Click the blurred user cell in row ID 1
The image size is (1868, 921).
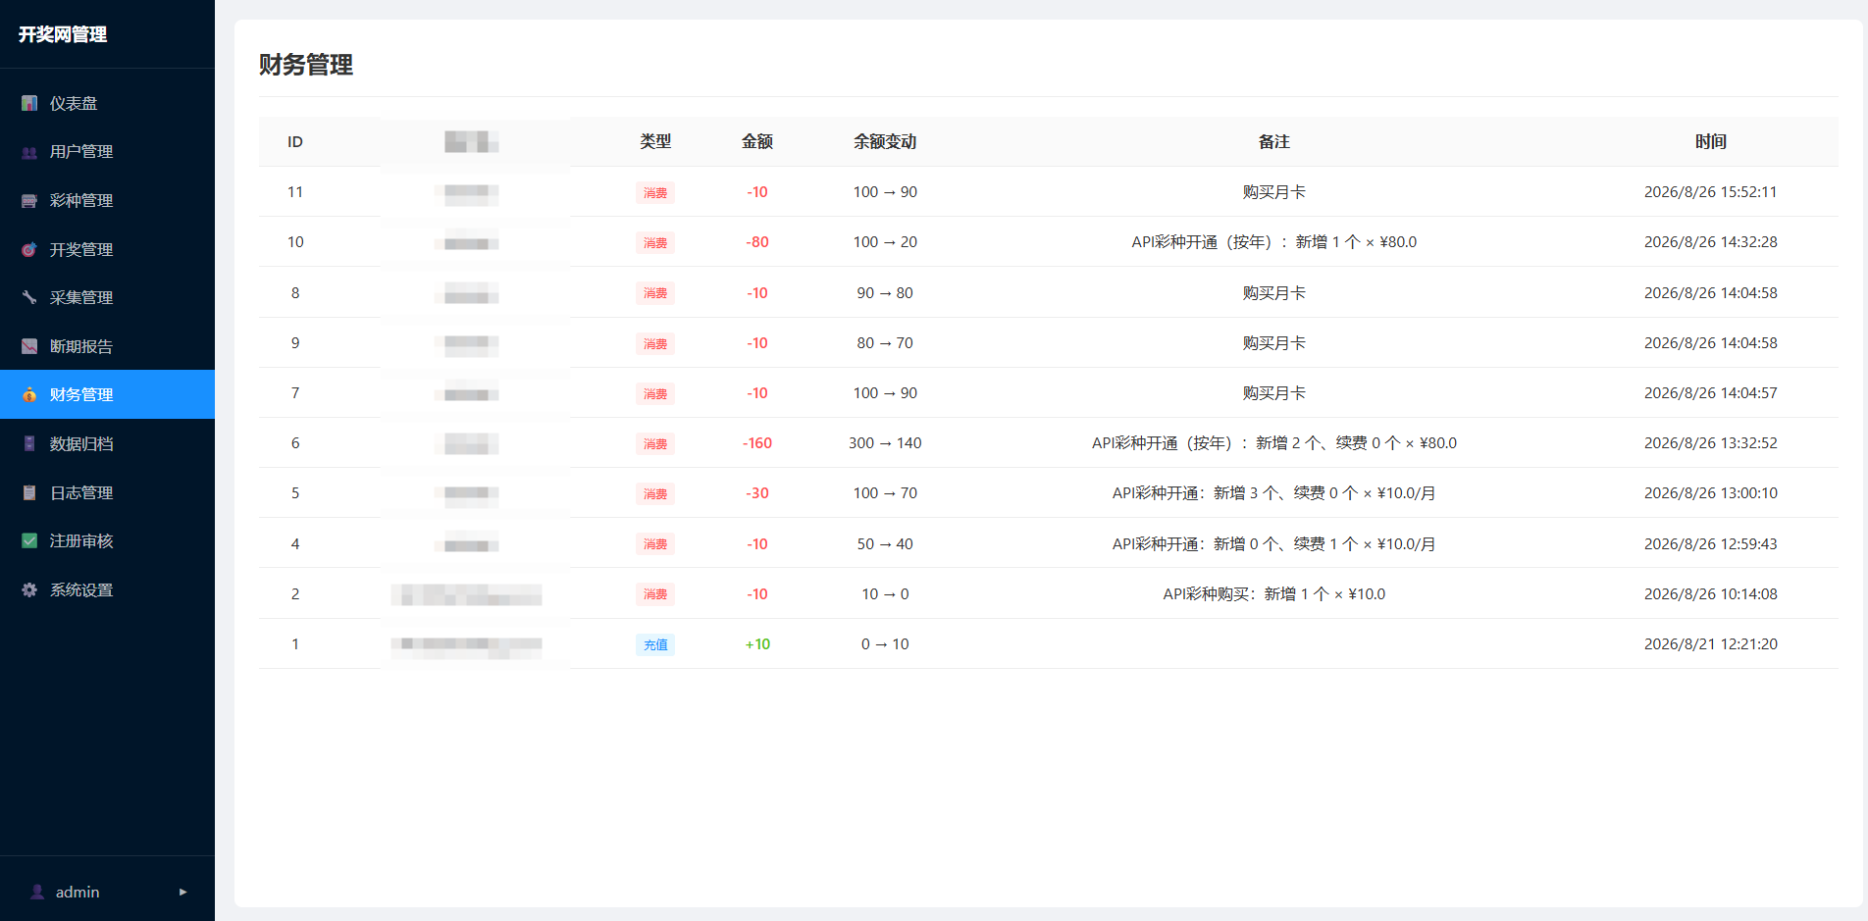coord(467,645)
